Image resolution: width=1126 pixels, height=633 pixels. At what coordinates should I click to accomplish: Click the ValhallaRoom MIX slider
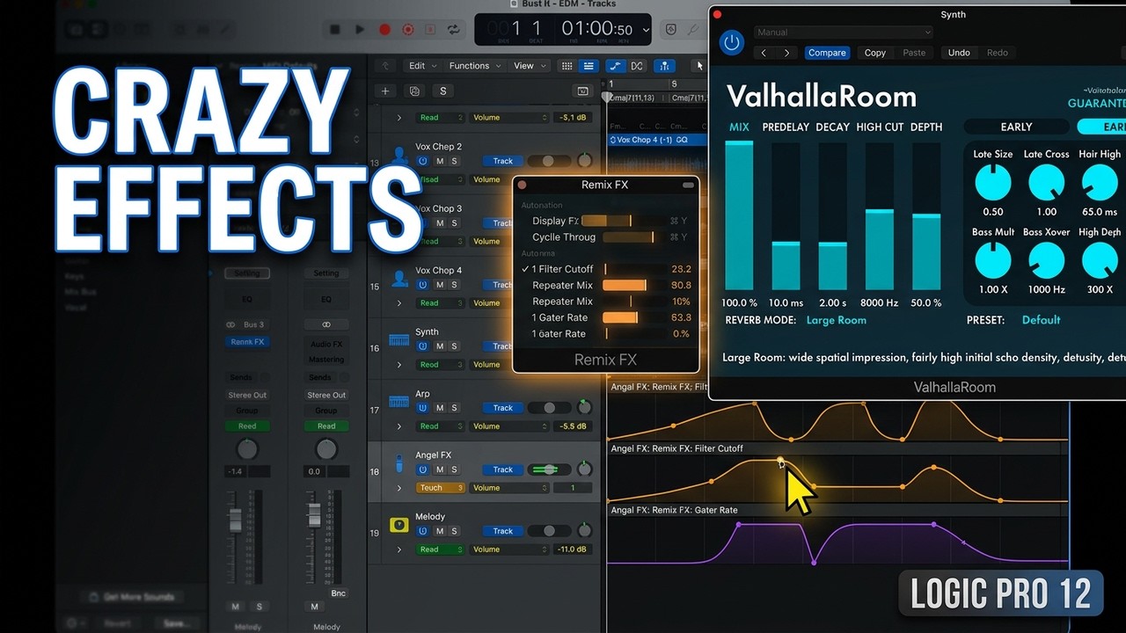click(x=739, y=215)
